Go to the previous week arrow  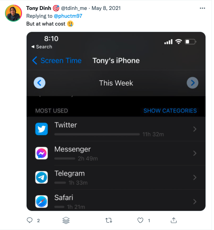click(x=39, y=83)
